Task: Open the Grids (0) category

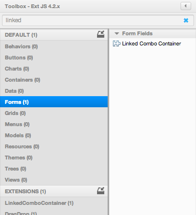Action: click(54, 113)
